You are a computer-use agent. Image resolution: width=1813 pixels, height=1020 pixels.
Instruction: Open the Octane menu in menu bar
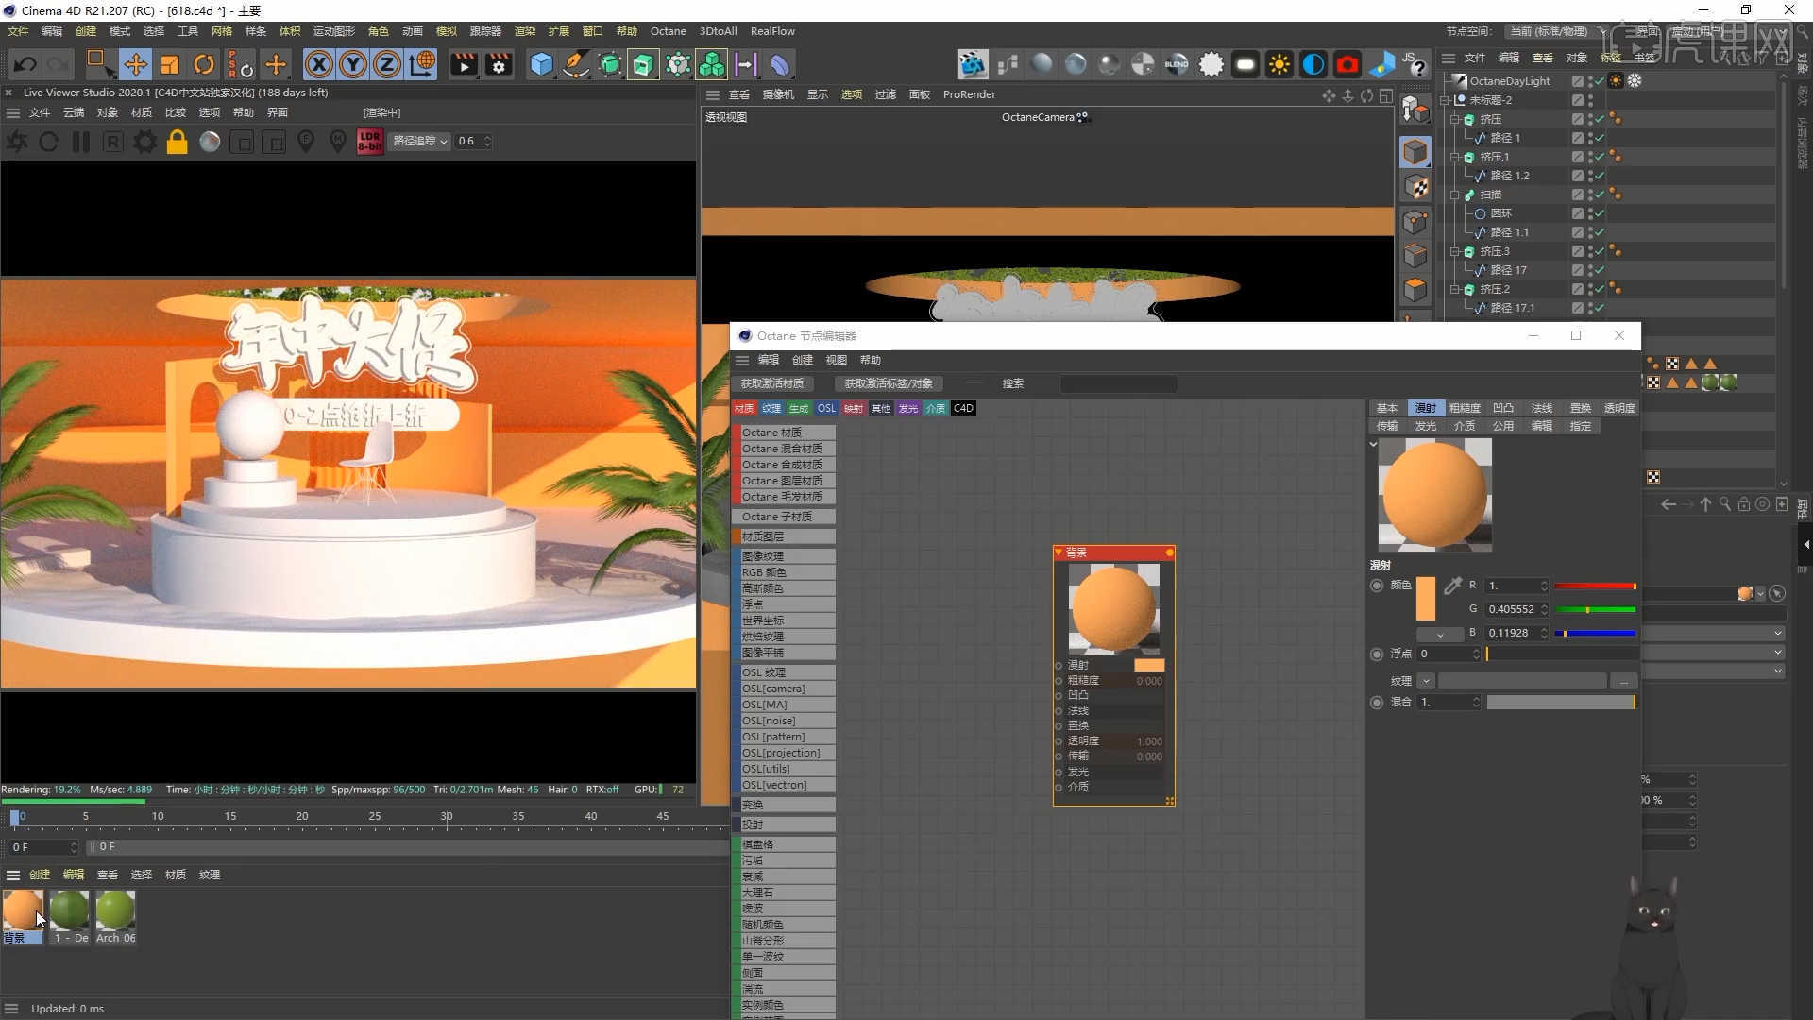tap(668, 31)
